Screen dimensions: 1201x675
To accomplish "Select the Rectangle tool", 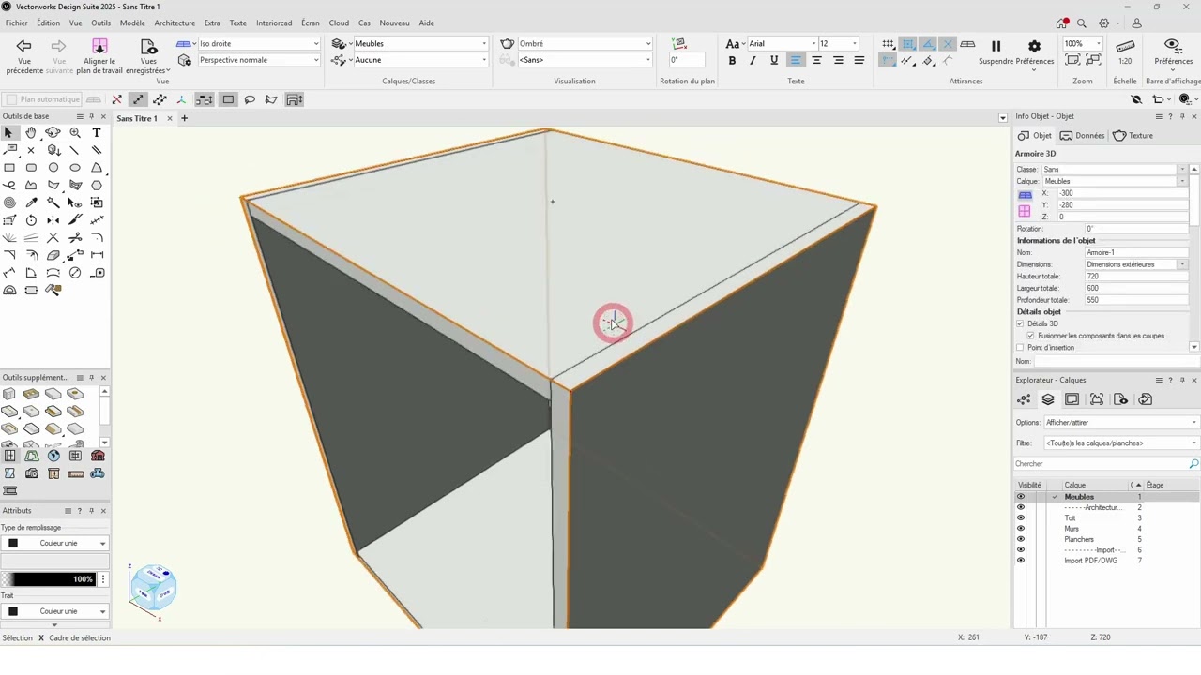I will (x=9, y=168).
